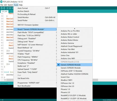The image size is (117, 101).
Task: Click the Arduino logo in title bar
Action: point(1,2)
